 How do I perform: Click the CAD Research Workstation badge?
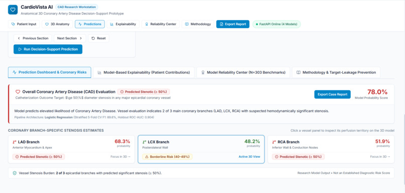click(x=77, y=7)
